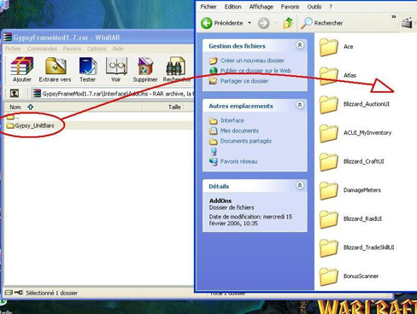Screen dimensions: 417x314
Task: Open the Interface location link
Action: click(x=232, y=120)
